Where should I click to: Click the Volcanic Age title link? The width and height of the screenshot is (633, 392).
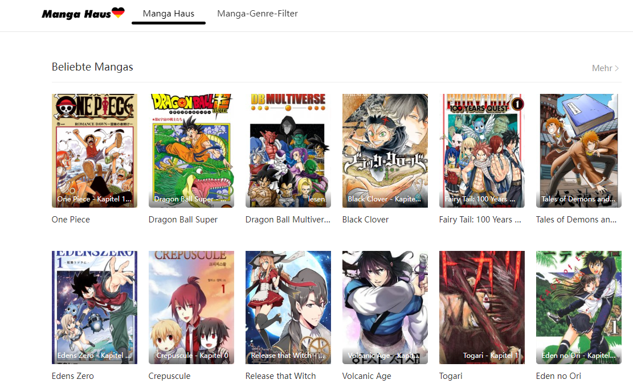366,376
